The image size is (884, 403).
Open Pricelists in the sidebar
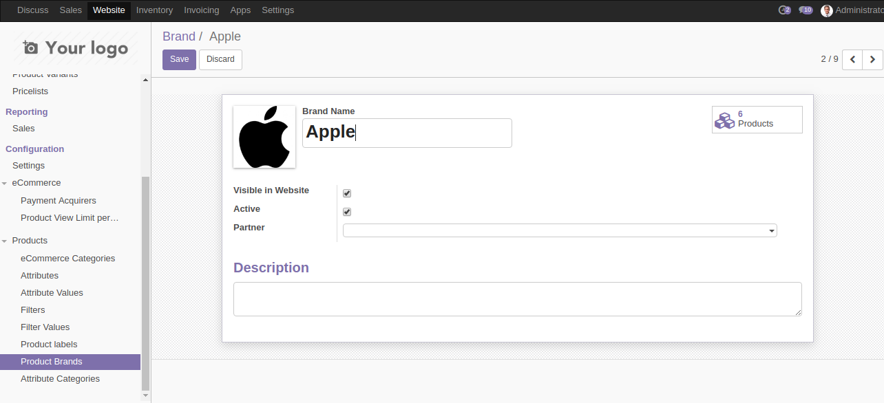pos(30,91)
